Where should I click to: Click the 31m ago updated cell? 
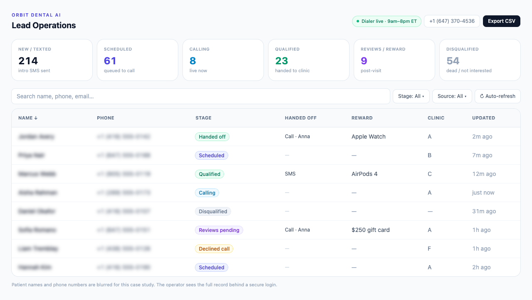click(484, 211)
